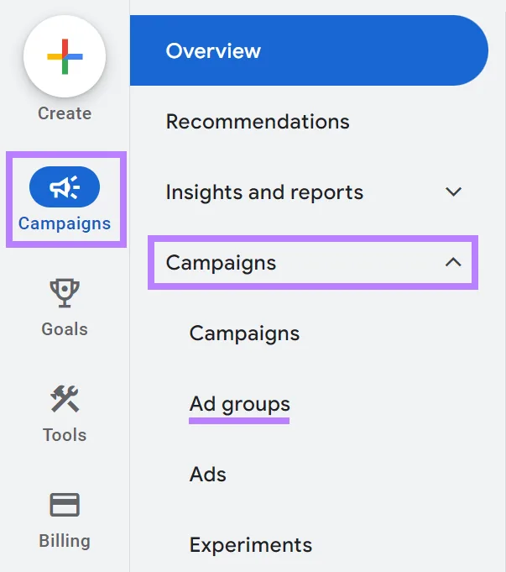
Task: Open the Campaigns megaphone icon in sidebar
Action: tap(65, 186)
